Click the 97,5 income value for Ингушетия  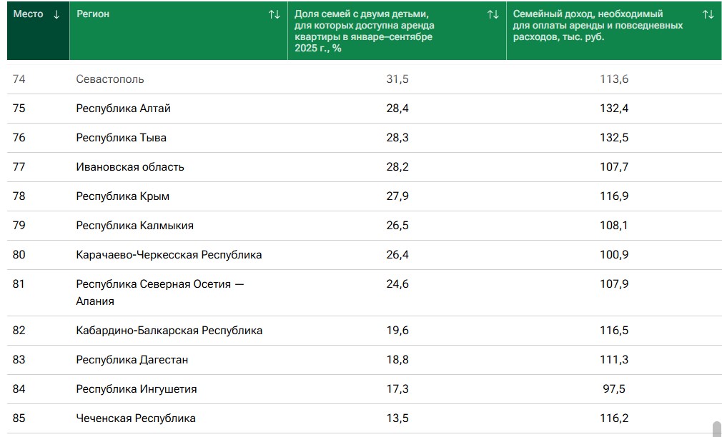coord(614,389)
